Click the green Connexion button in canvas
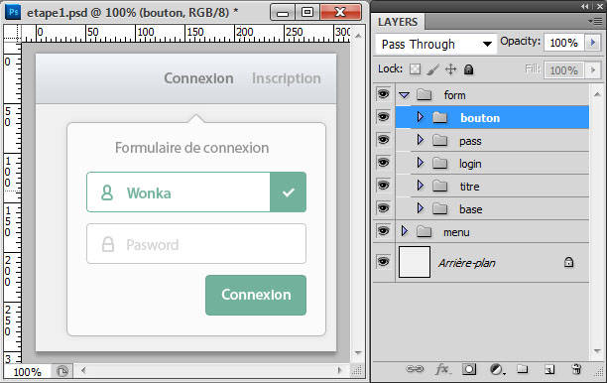This screenshot has width=607, height=383. pos(256,295)
